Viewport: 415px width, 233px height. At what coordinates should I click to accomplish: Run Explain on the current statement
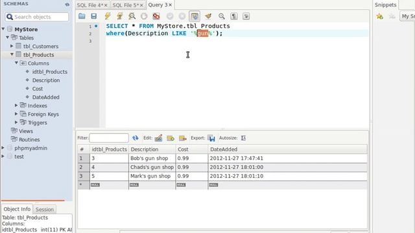point(132,16)
